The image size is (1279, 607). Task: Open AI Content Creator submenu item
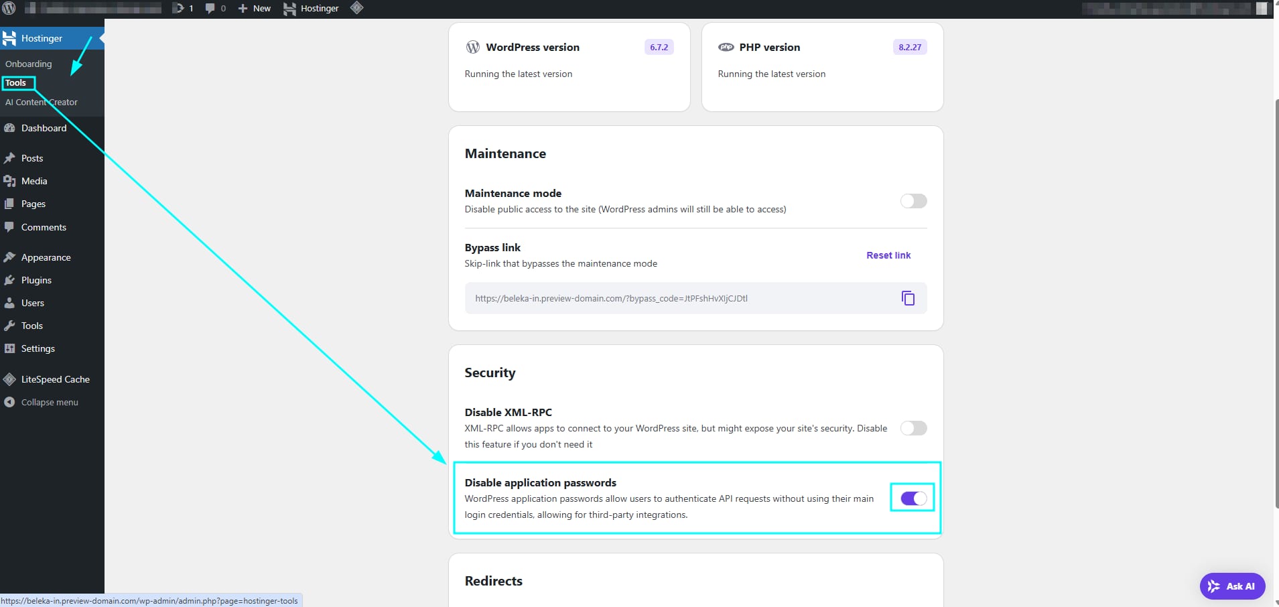coord(42,102)
